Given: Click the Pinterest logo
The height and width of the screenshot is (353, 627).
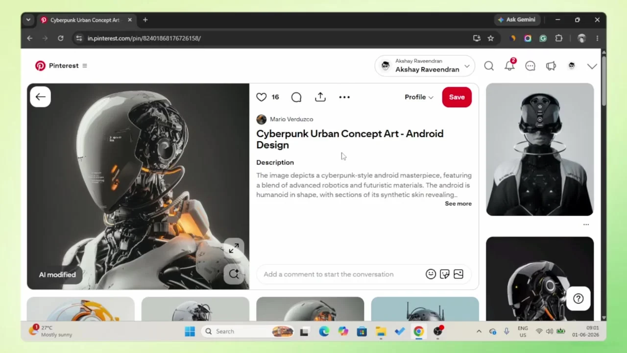Looking at the screenshot, I should (x=40, y=66).
